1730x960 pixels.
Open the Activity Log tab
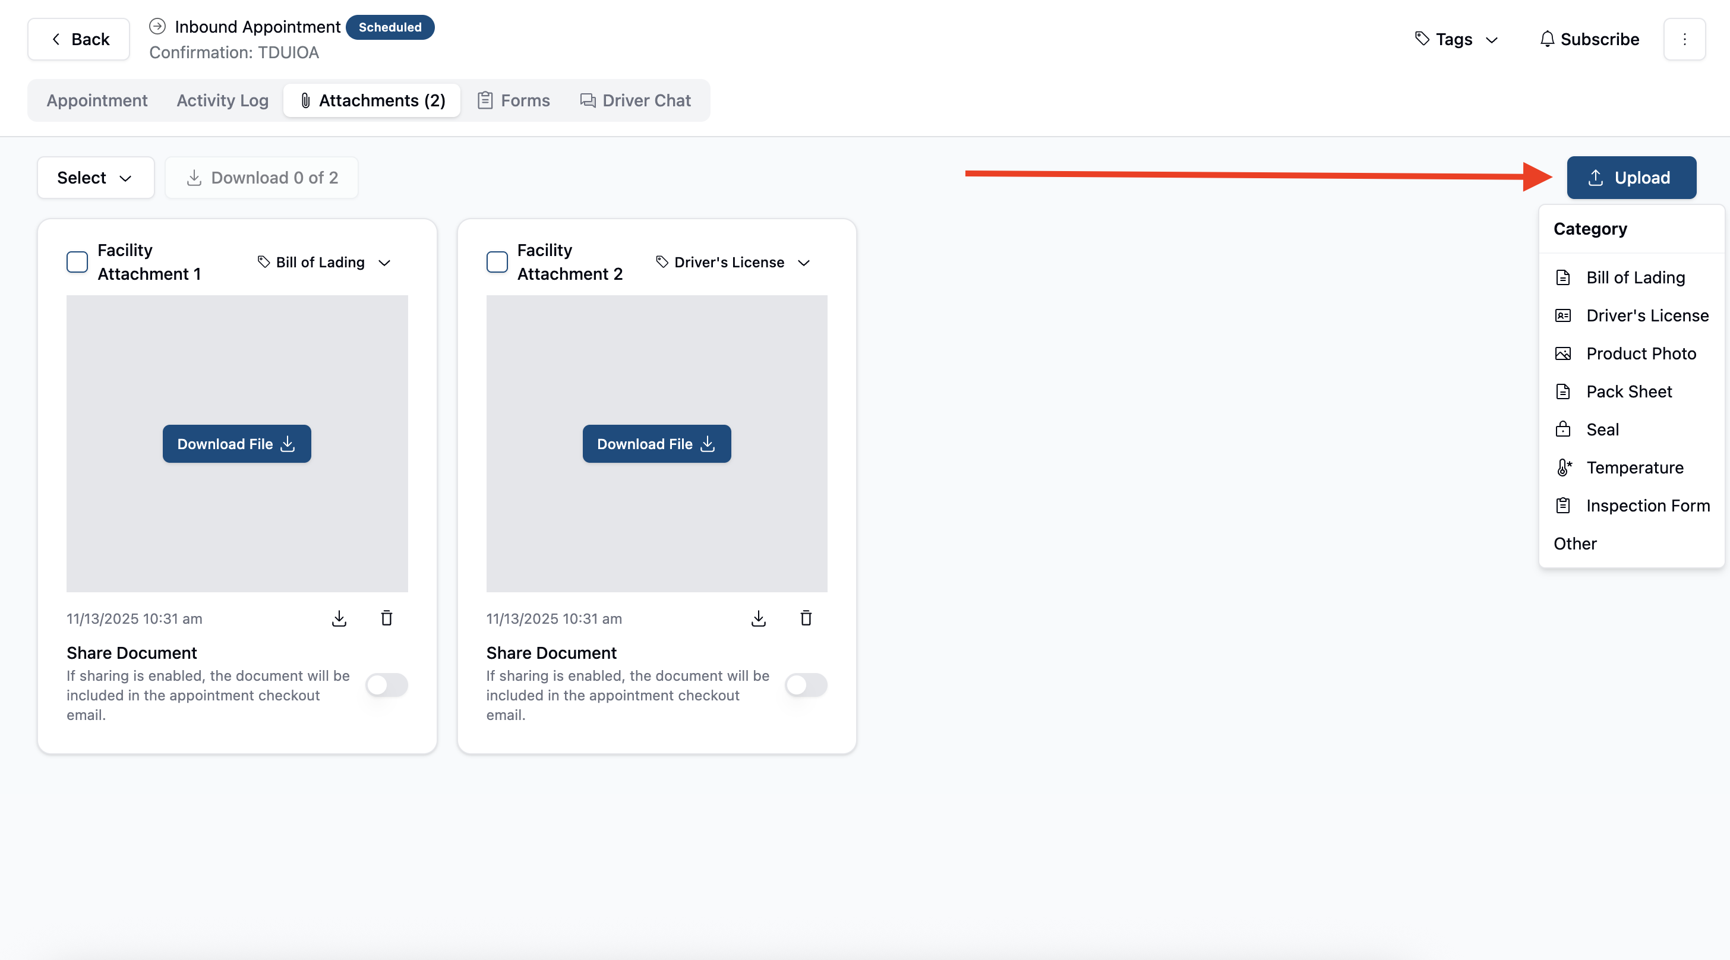coord(222,100)
